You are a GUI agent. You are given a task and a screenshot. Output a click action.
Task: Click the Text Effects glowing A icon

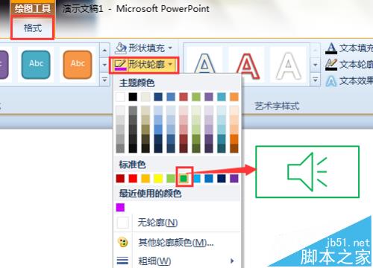(331, 81)
